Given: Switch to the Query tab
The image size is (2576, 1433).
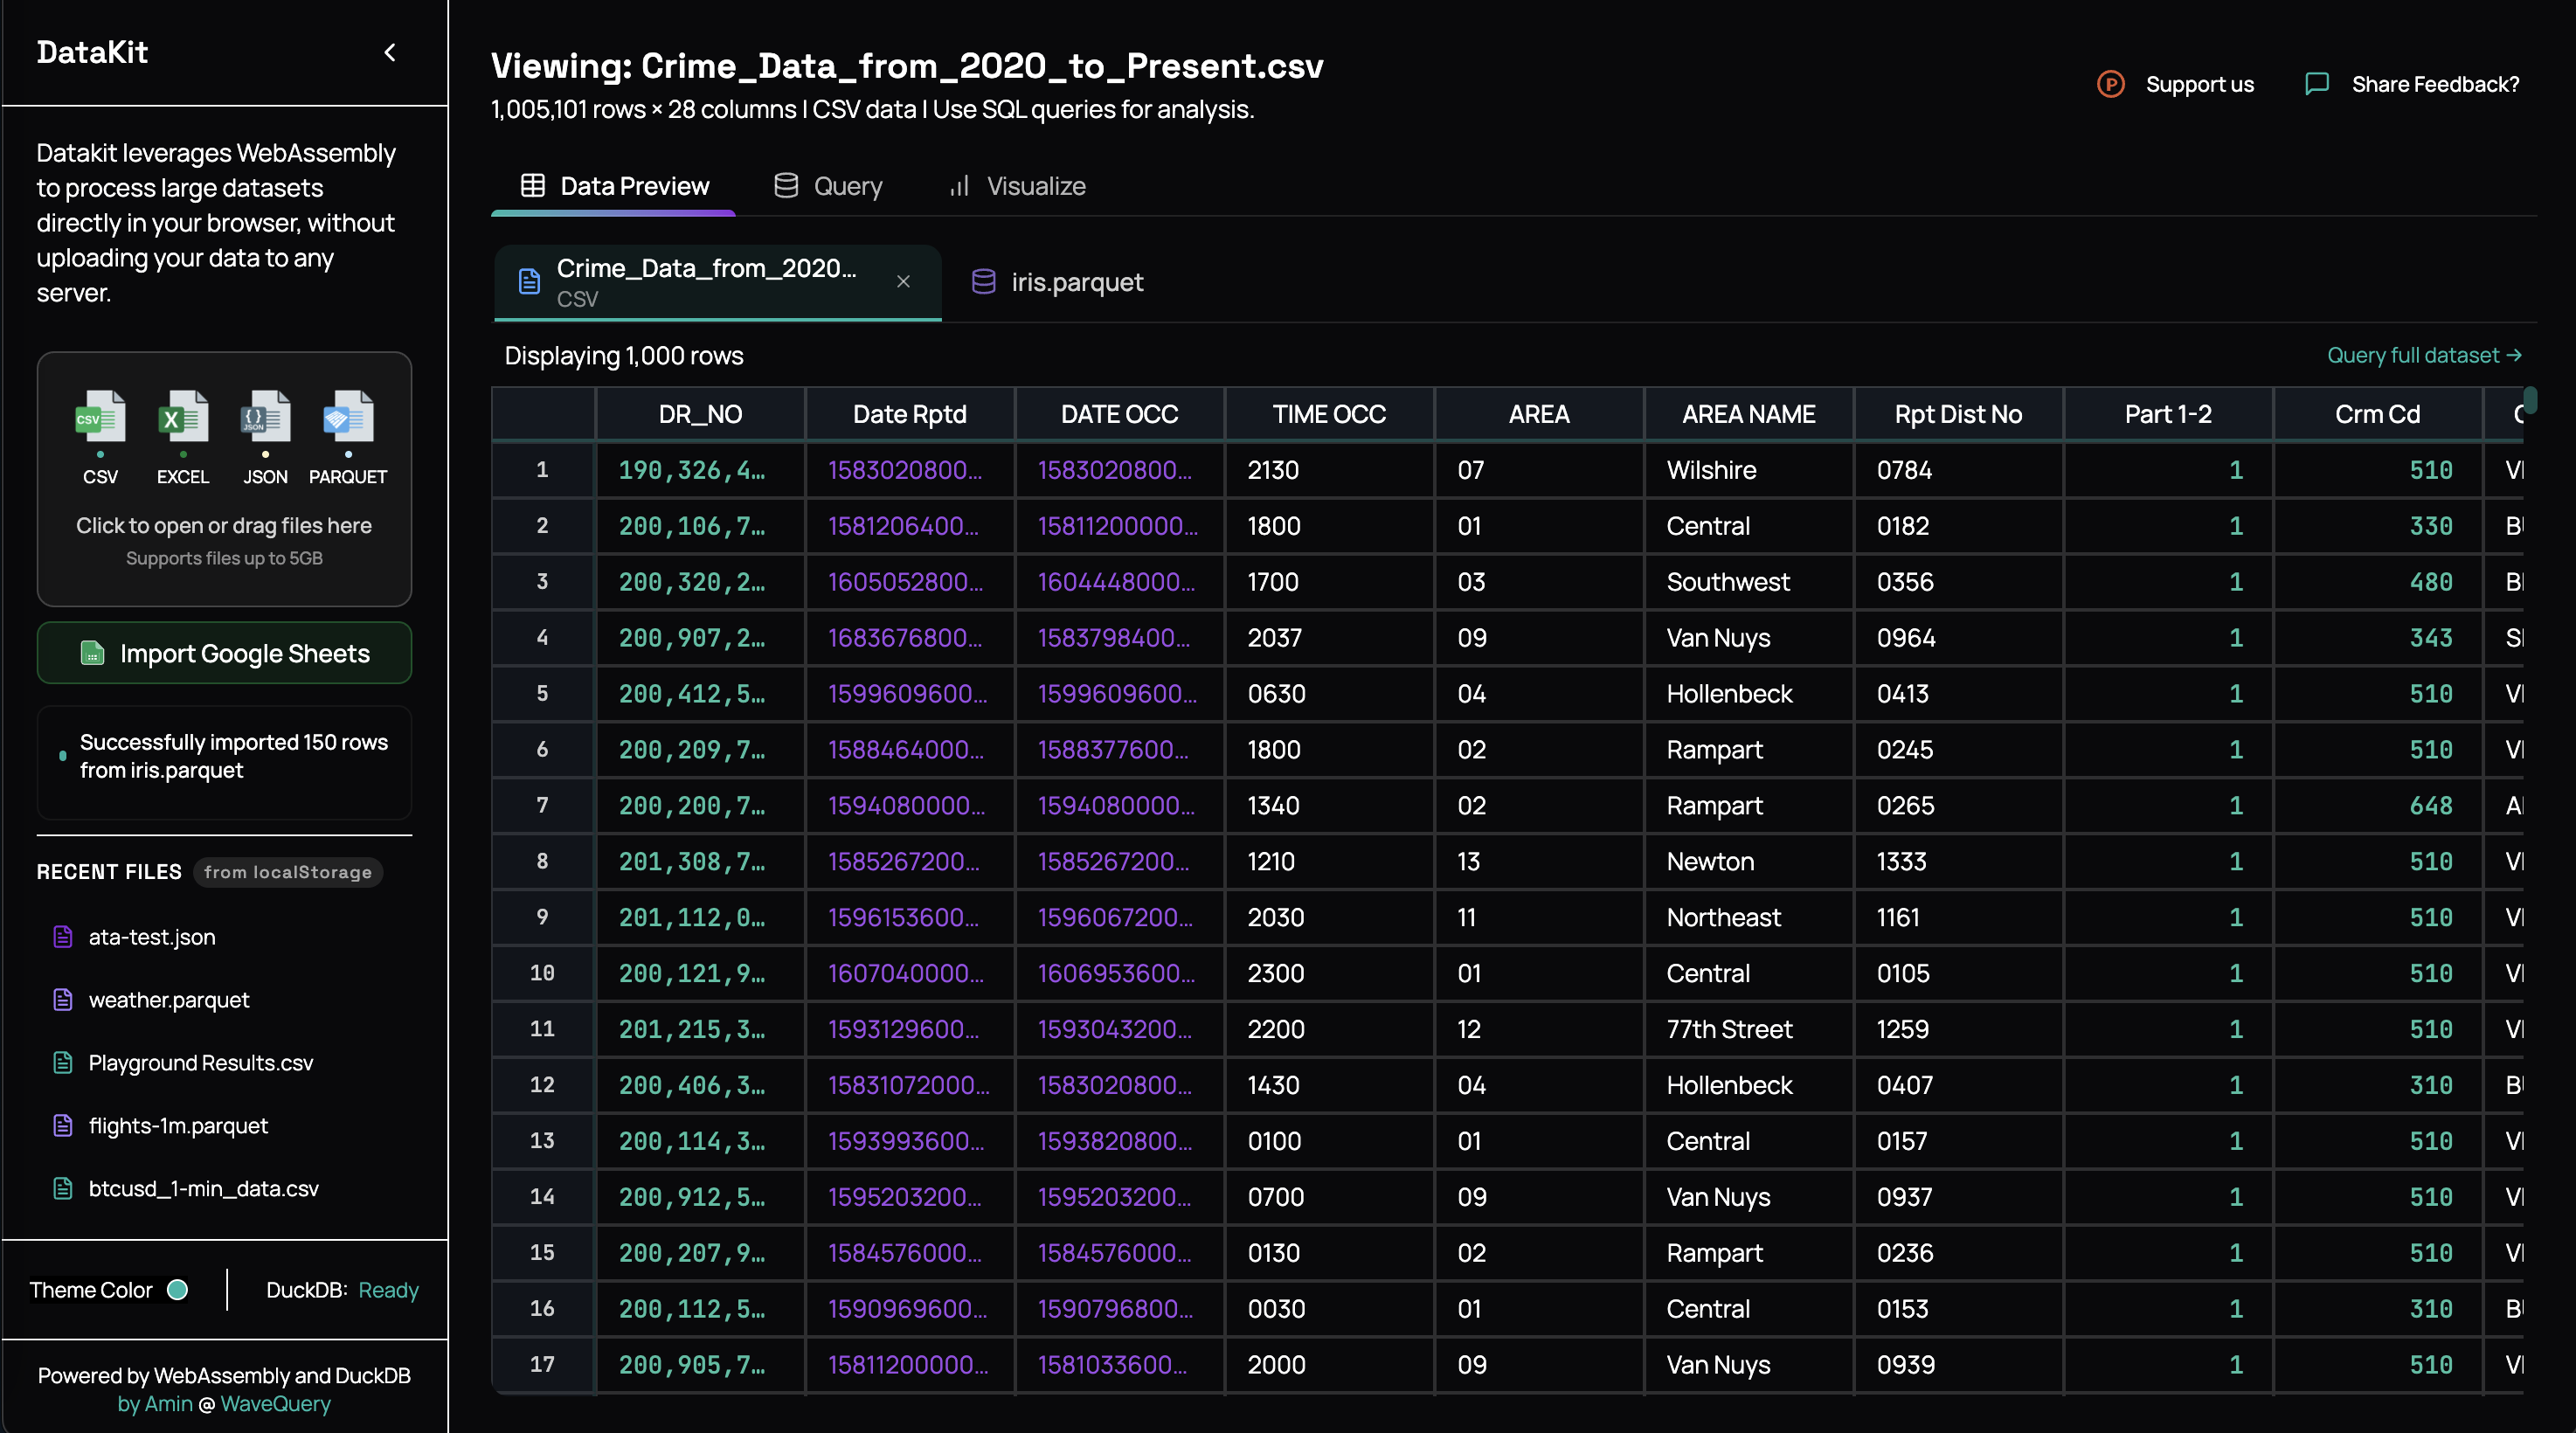Looking at the screenshot, I should (x=828, y=186).
